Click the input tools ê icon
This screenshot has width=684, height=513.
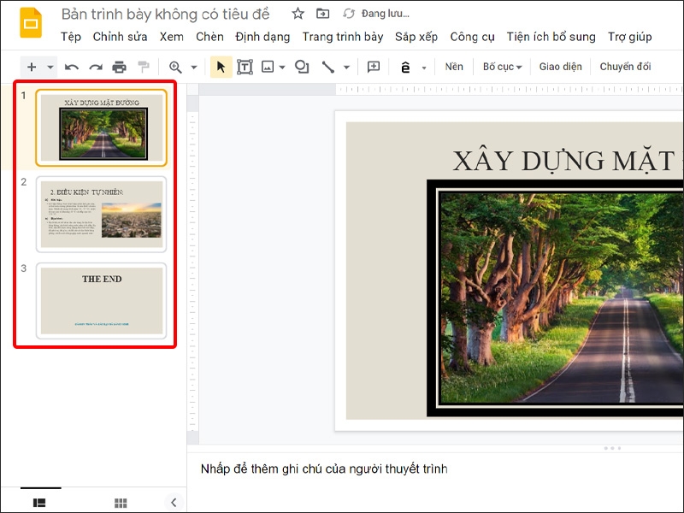click(405, 68)
